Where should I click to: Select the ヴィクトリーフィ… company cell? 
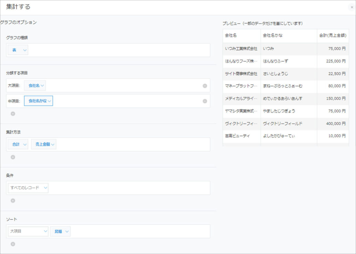point(242,123)
